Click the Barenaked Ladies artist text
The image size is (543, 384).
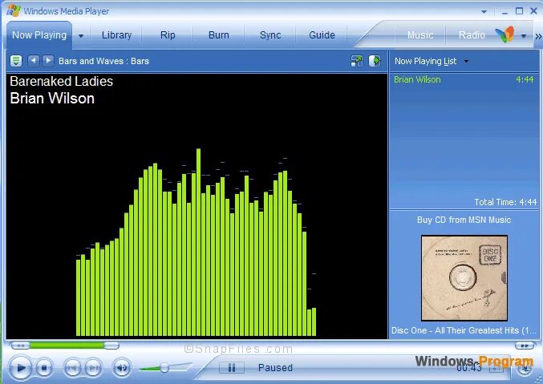point(61,81)
